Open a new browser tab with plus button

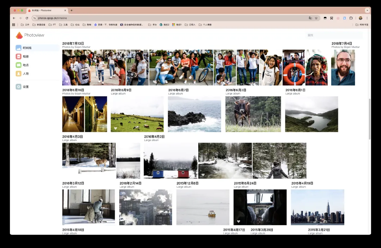[x=72, y=11]
